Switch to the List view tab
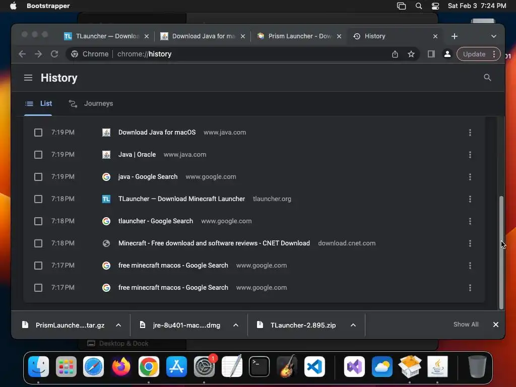The image size is (516, 387). [38, 103]
